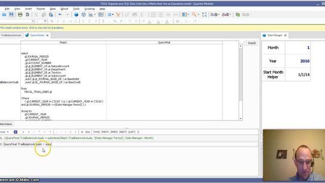Click the blue formula checkmark icon
Screen dimensions: 325x183
pos(16,132)
